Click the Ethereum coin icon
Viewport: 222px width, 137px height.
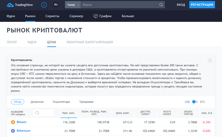(x=13, y=131)
